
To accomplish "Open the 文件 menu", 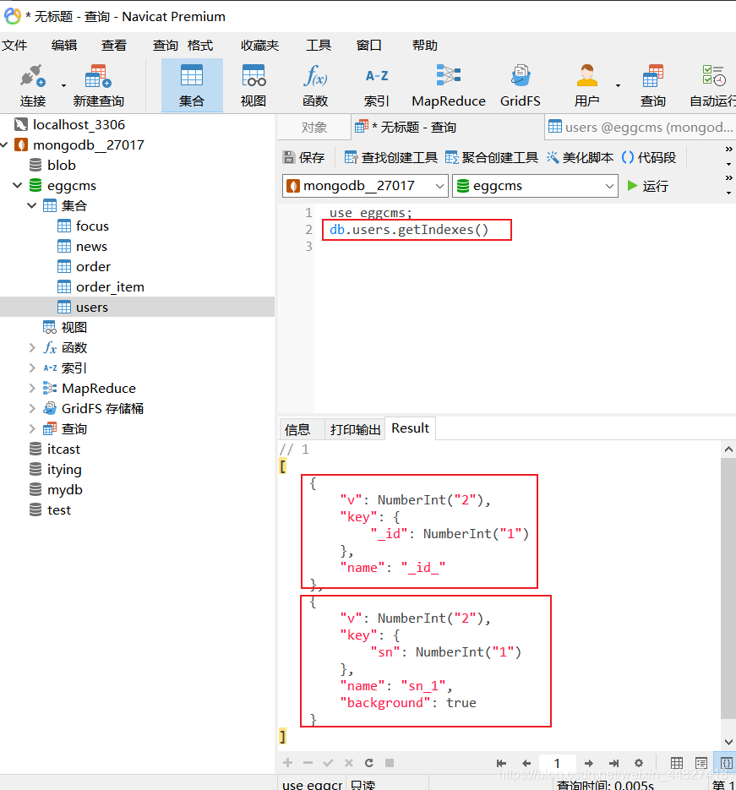I will pyautogui.click(x=14, y=46).
